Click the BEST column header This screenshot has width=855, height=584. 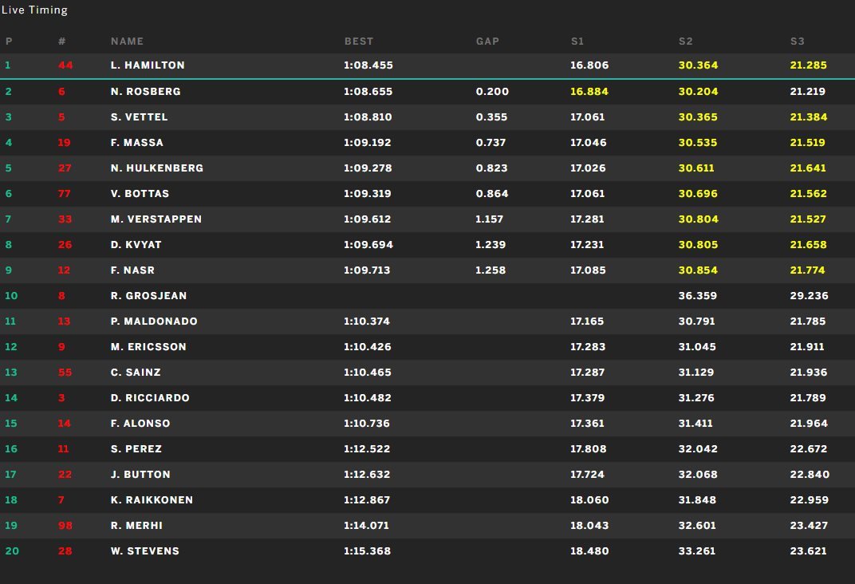coord(358,41)
